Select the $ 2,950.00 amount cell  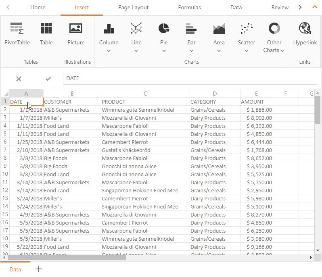click(x=257, y=190)
